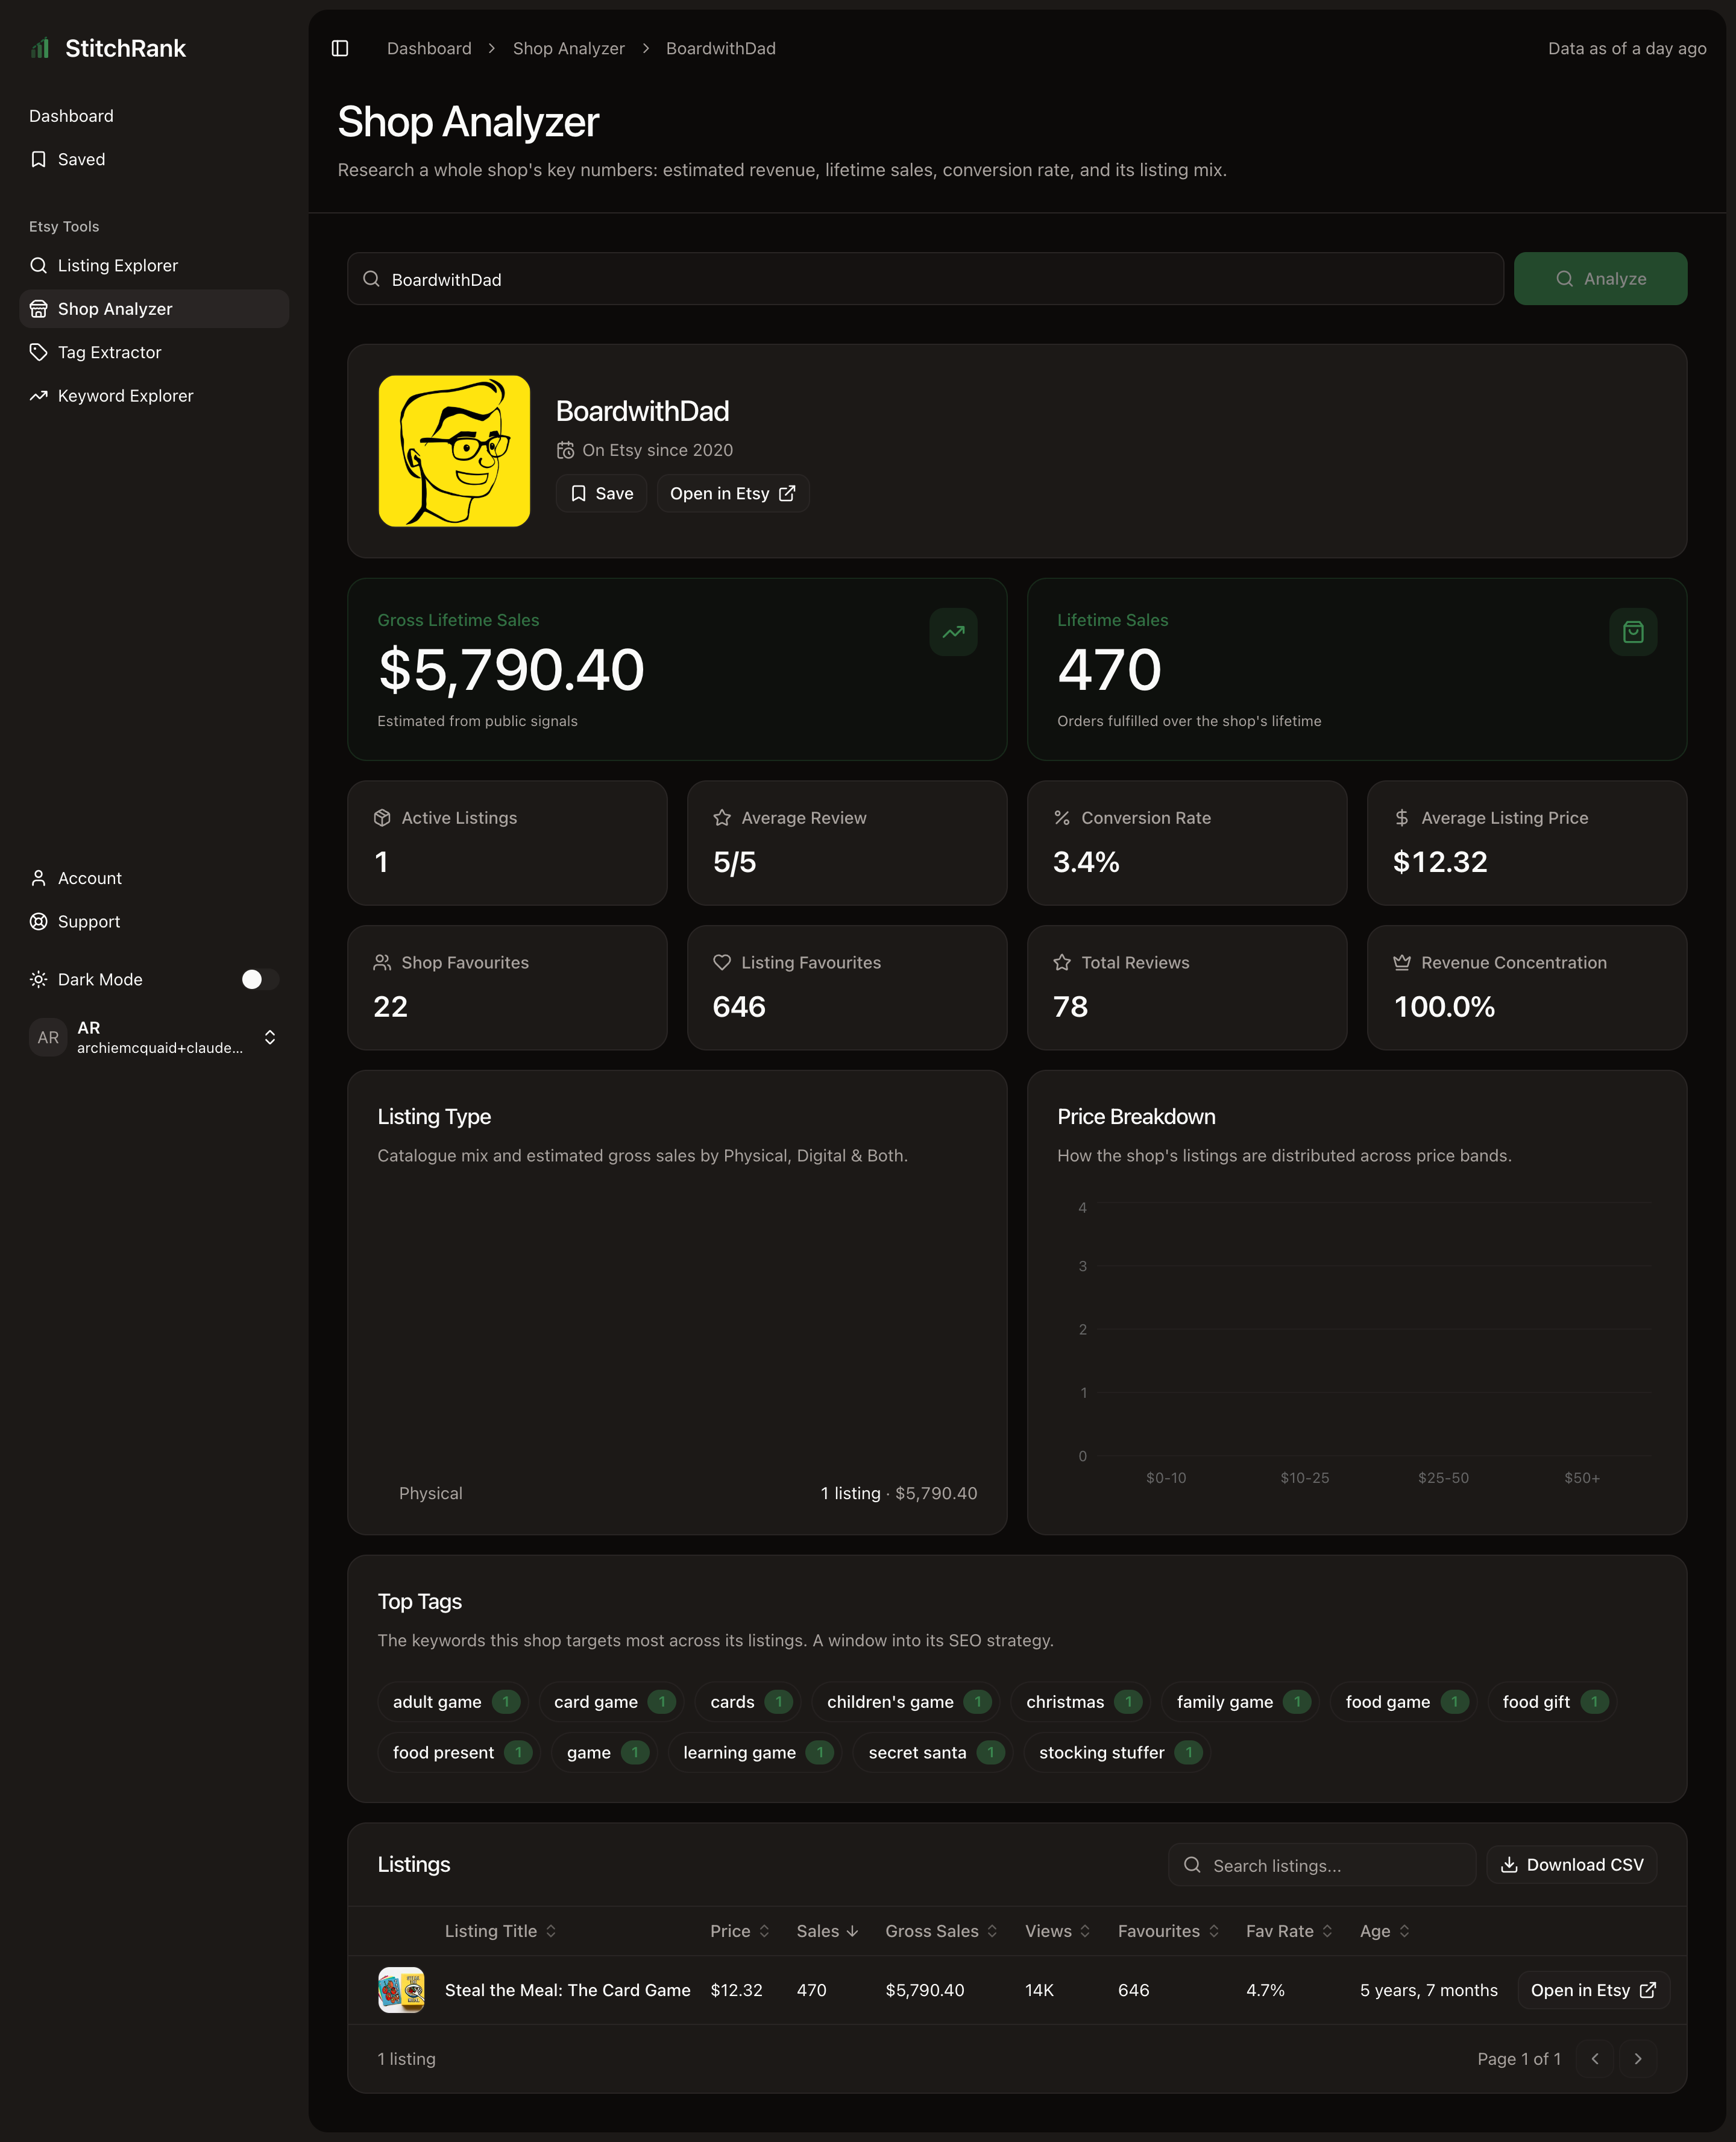Click the Account person icon
1736x2142 pixels.
(38, 879)
